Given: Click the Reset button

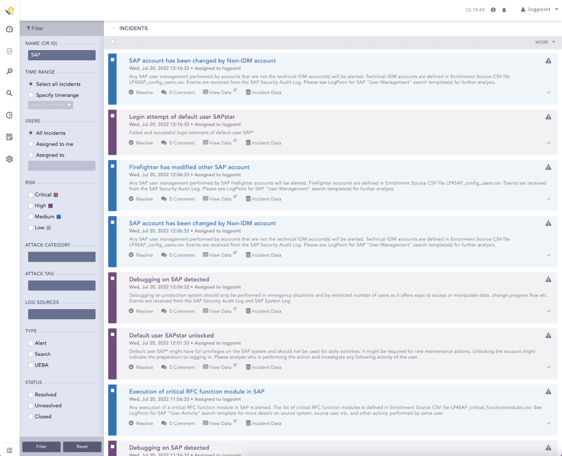Looking at the screenshot, I should 82,446.
